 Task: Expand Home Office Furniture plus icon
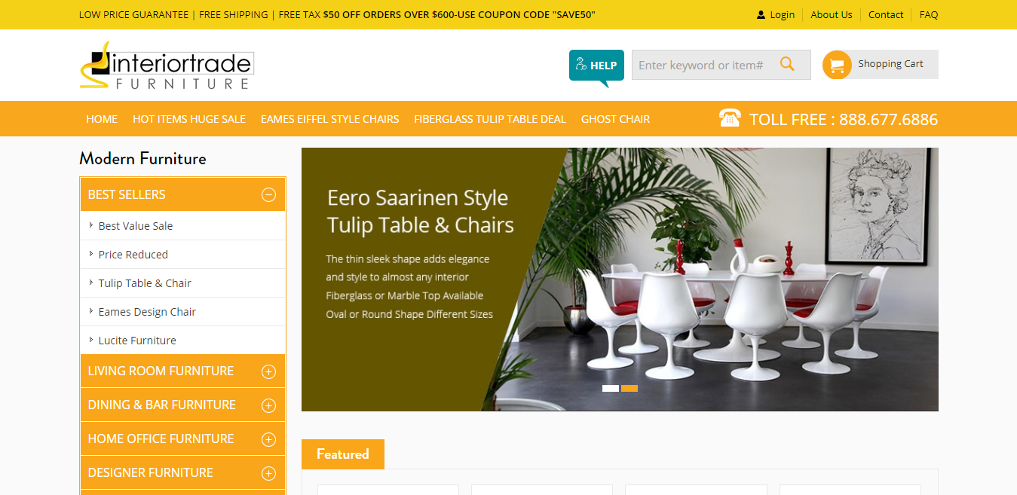coord(268,439)
